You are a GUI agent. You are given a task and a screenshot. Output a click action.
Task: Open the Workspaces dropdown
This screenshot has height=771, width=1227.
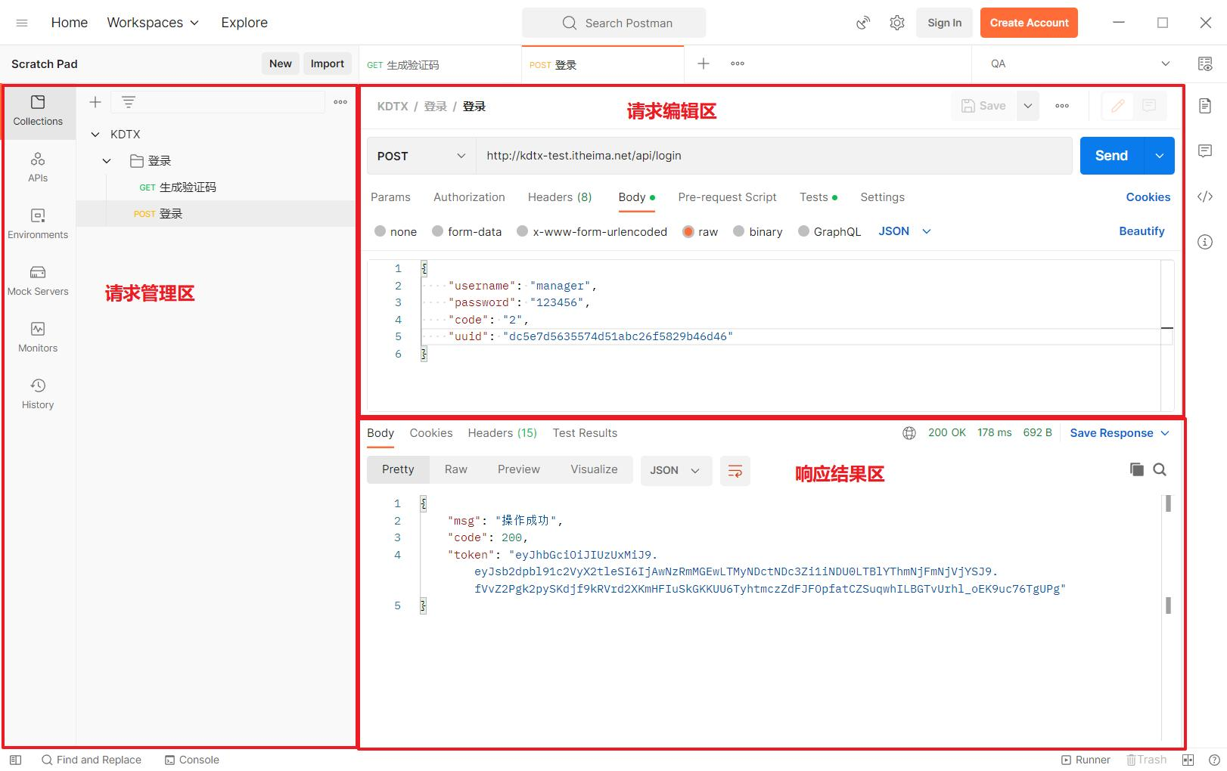point(153,23)
